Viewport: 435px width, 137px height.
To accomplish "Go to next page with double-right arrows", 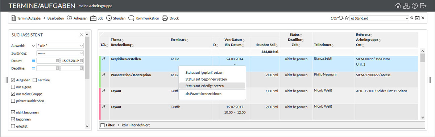I will click(x=423, y=18).
